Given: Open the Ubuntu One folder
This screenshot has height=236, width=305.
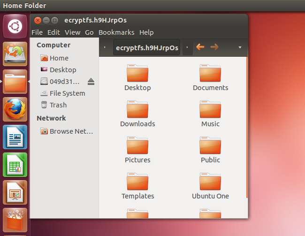Looking at the screenshot, I should (210, 186).
